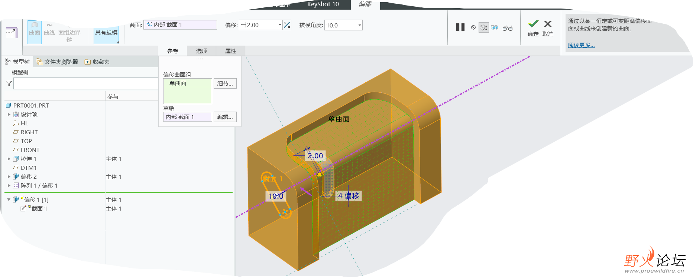Click the model tree search field
Viewport: 693px width, 277px height.
tap(86, 83)
